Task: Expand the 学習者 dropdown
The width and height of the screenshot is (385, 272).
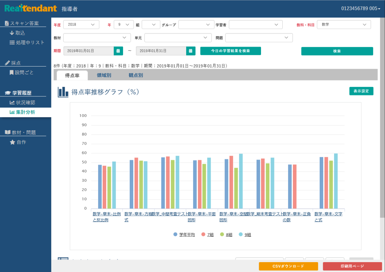Action: 255,24
